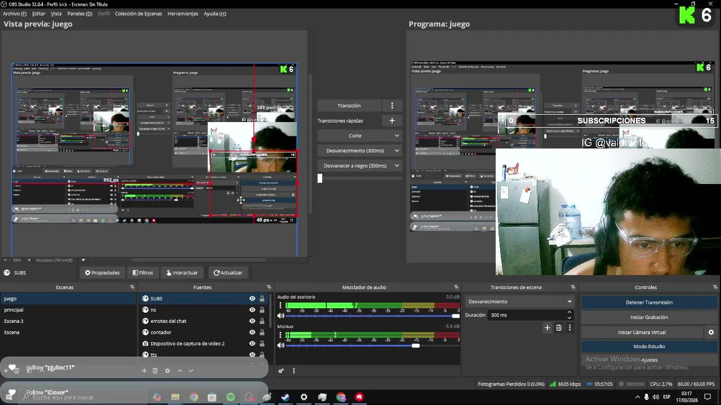The width and height of the screenshot is (721, 405).
Task: Click Actualizar to refresh the source
Action: [x=228, y=273]
